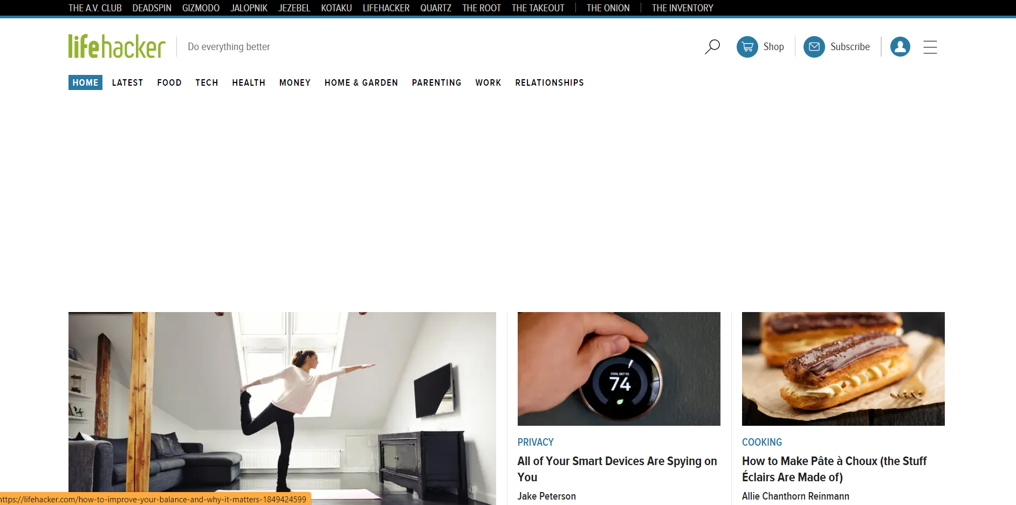
Task: Open the HEALTH category
Action: tap(249, 82)
